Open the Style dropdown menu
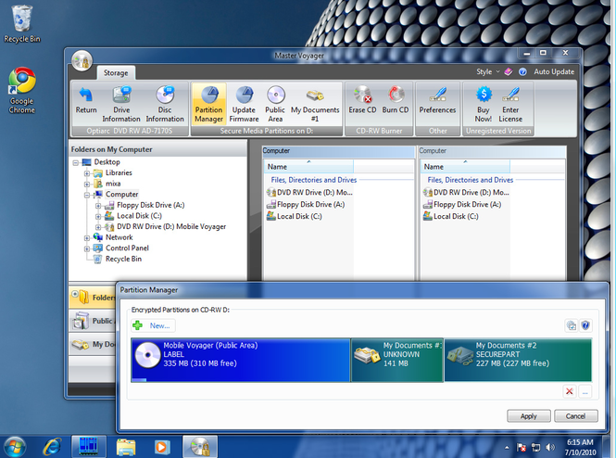This screenshot has width=616, height=458. click(487, 71)
